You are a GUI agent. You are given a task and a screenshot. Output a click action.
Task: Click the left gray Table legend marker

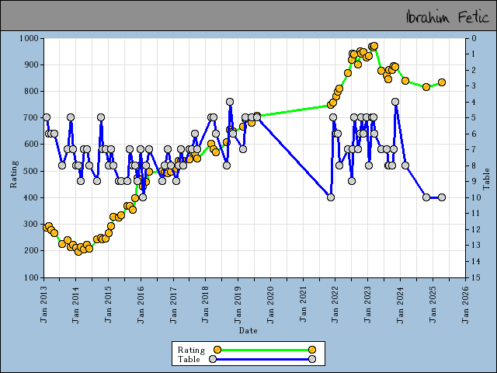(213, 359)
